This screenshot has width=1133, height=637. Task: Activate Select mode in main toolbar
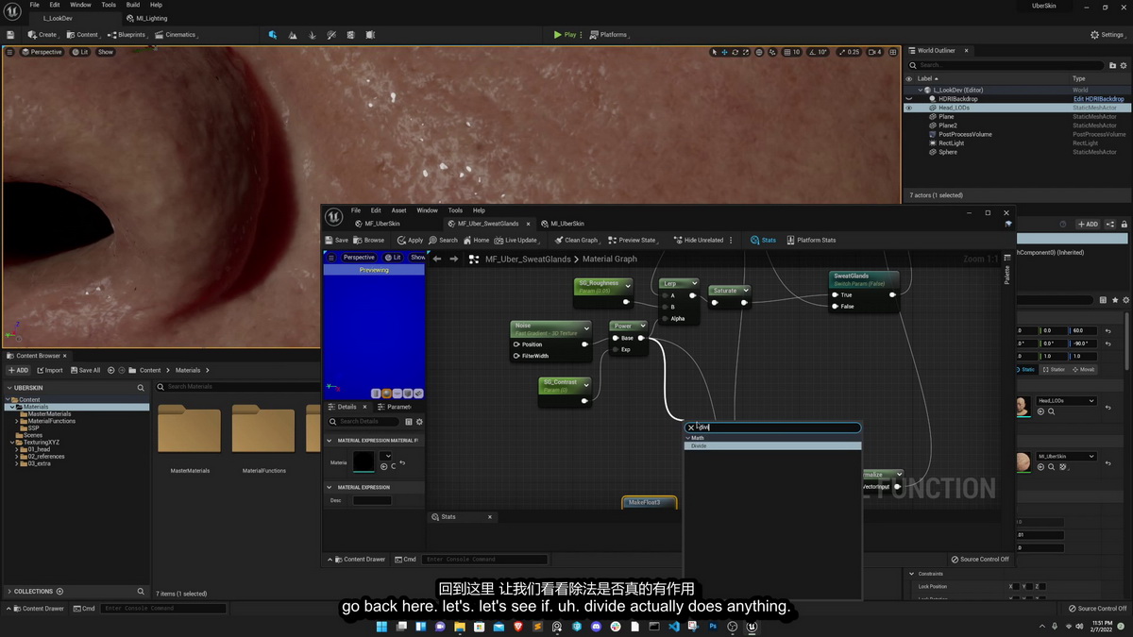(x=273, y=35)
